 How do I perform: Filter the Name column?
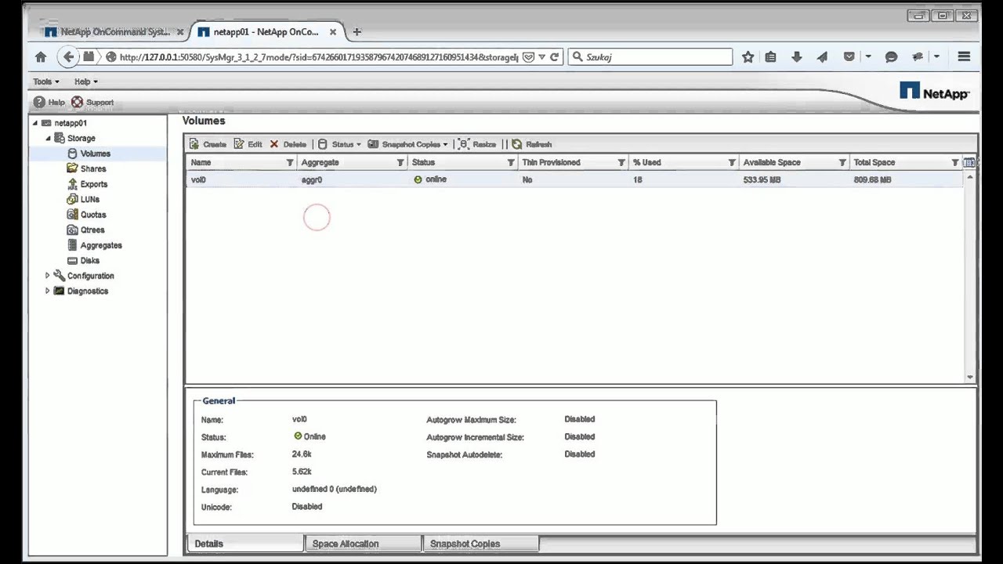click(x=290, y=162)
